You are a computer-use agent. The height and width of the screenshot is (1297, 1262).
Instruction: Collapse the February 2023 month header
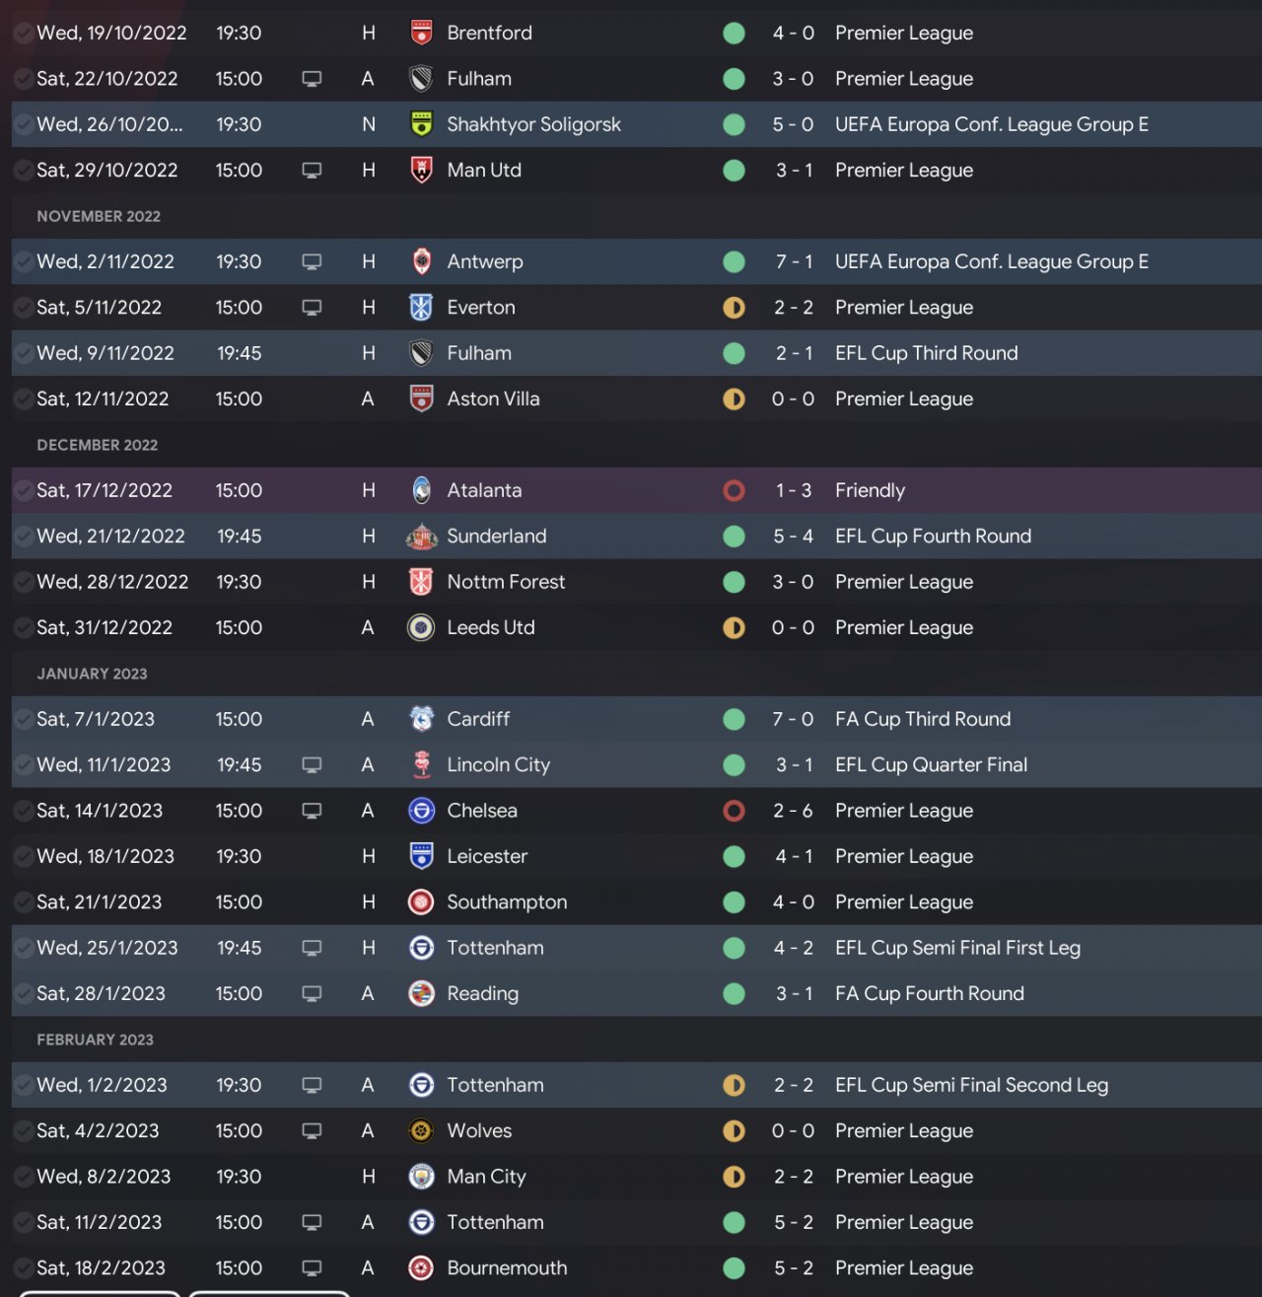(x=95, y=1040)
